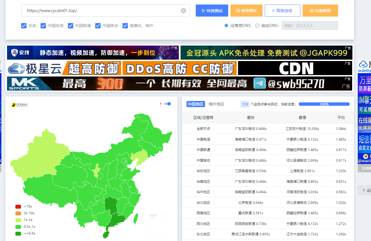Select the 指定DNS radio button
The height and width of the screenshot is (241, 371).
257,26
